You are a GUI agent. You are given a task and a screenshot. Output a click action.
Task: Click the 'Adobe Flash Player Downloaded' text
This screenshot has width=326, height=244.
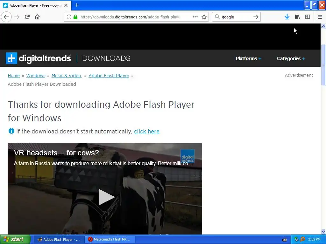42,84
